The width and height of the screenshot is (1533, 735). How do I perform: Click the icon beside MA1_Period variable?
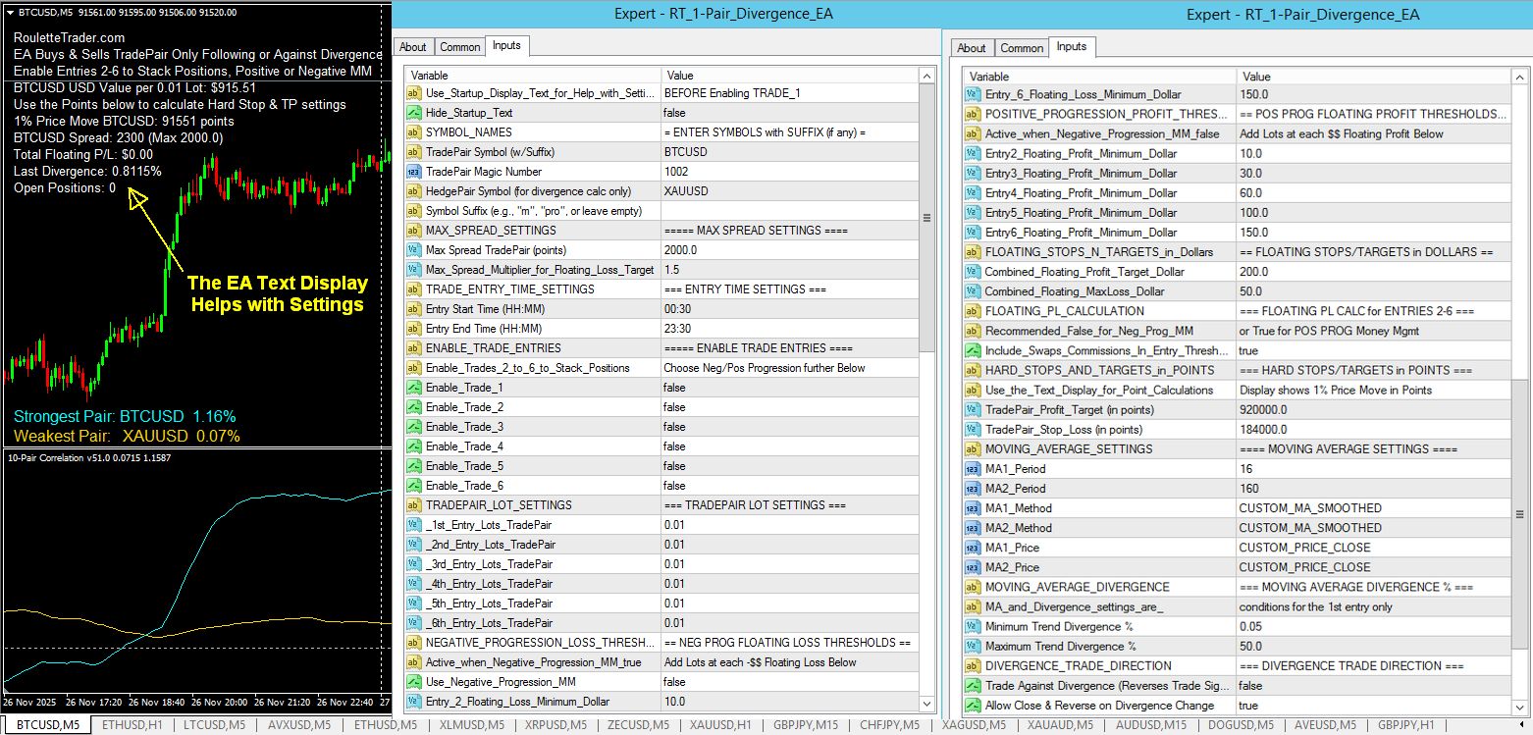973,469
